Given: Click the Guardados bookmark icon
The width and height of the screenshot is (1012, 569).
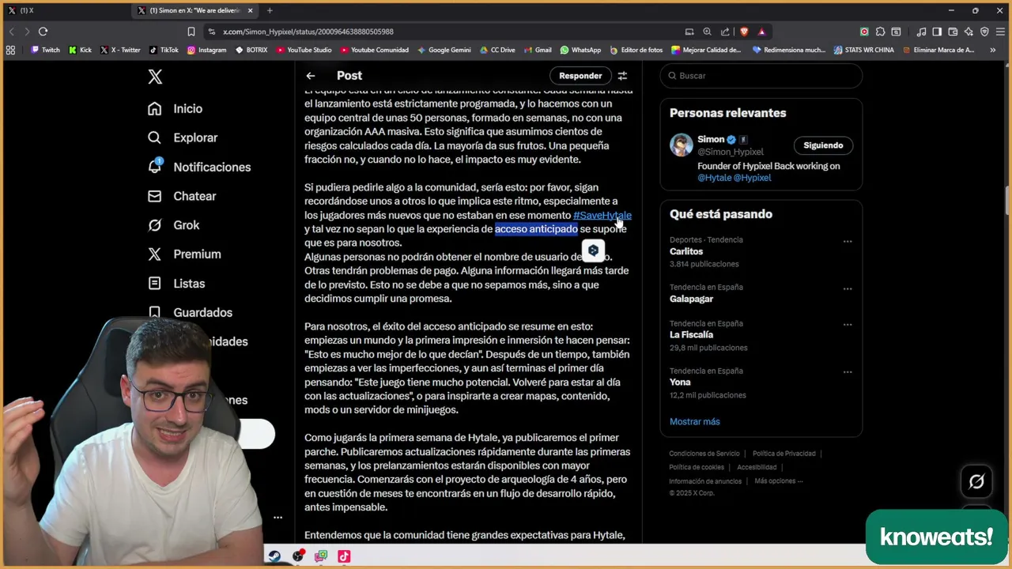Looking at the screenshot, I should click(155, 312).
